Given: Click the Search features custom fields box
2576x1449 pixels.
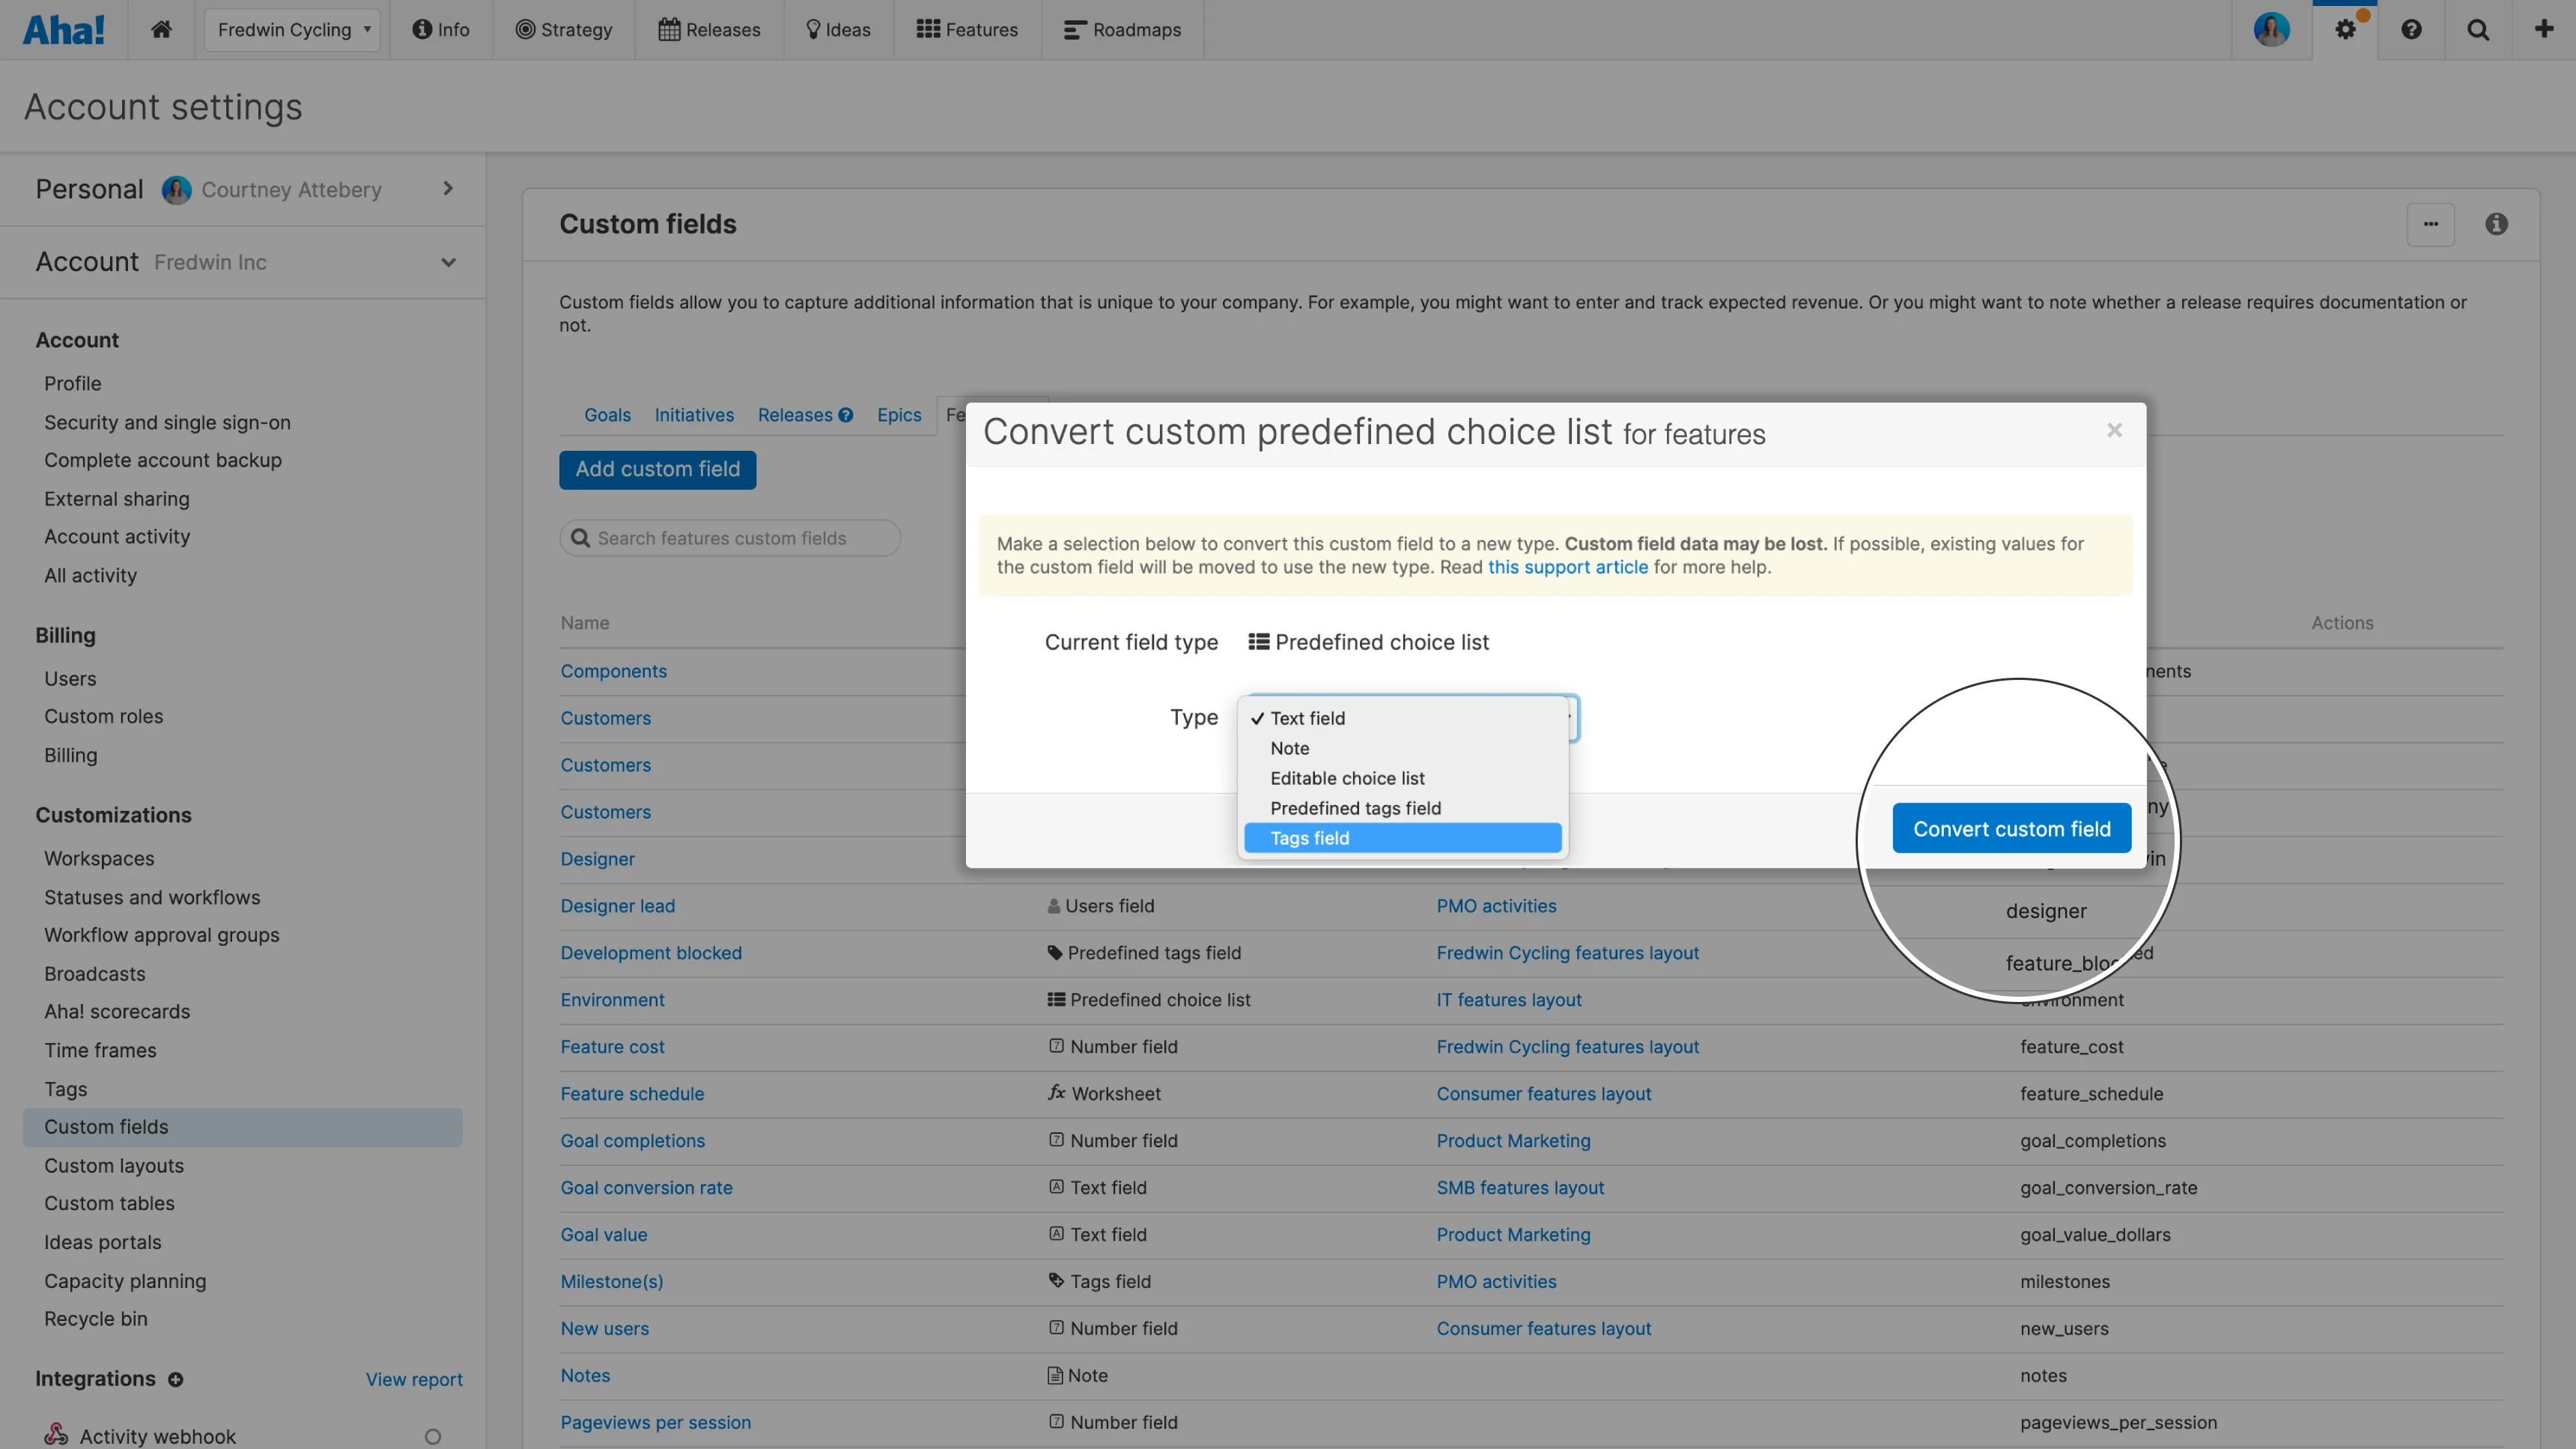Looking at the screenshot, I should click(x=731, y=538).
